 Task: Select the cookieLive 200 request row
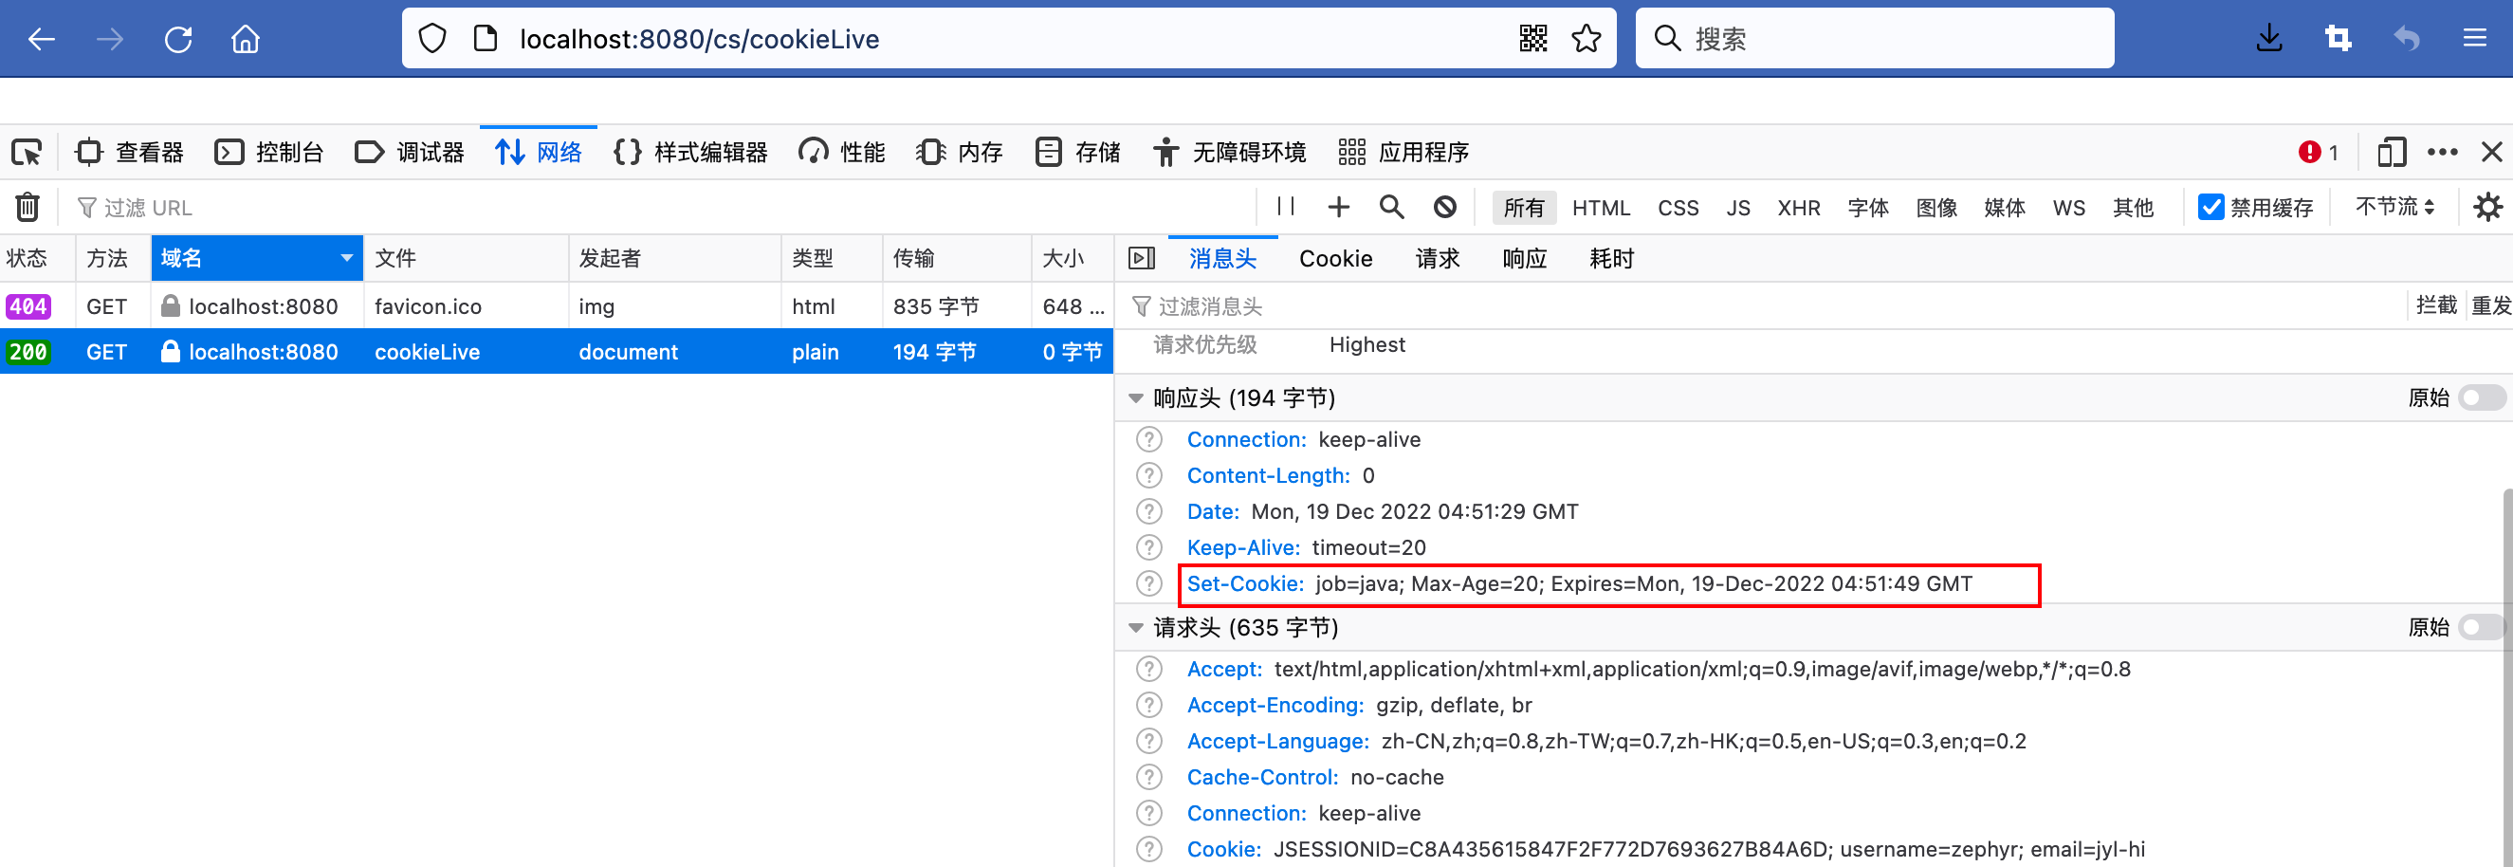[x=556, y=352]
